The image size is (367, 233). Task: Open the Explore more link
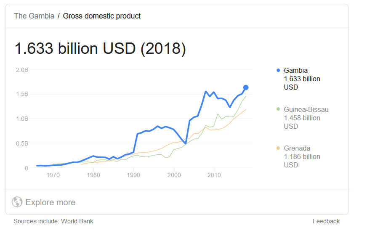51,202
